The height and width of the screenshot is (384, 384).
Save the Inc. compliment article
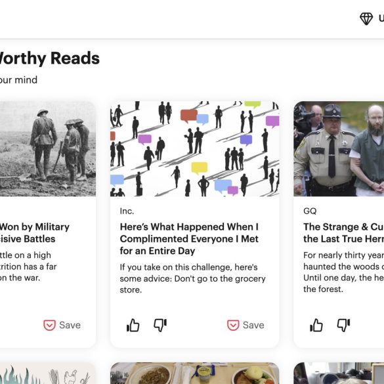click(245, 325)
